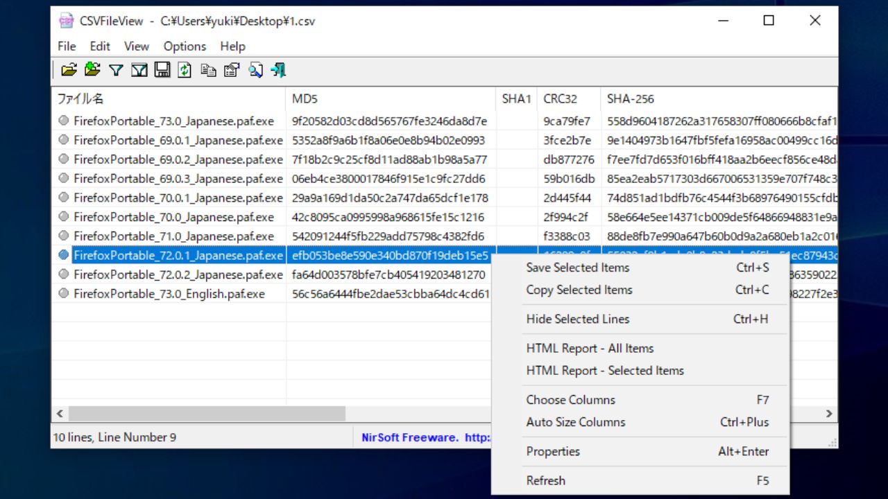This screenshot has height=499, width=888.
Task: Open the Edit menu
Action: click(x=100, y=46)
